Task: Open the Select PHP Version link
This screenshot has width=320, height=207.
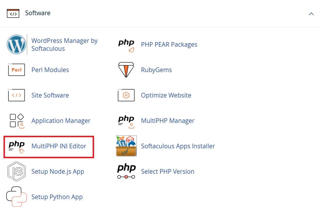Action: click(167, 171)
